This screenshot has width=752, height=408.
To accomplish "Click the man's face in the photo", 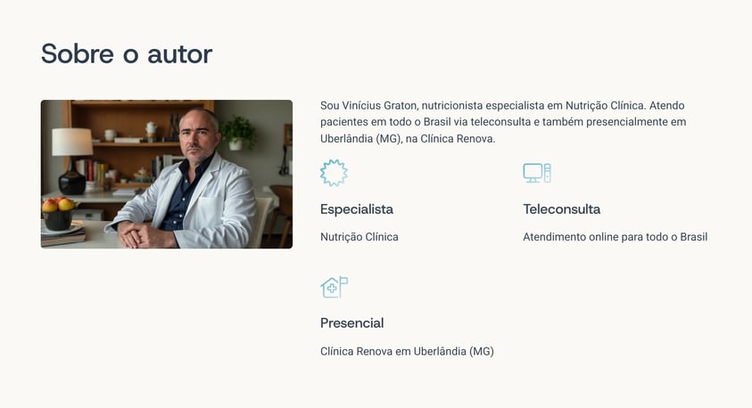I will 198,135.
